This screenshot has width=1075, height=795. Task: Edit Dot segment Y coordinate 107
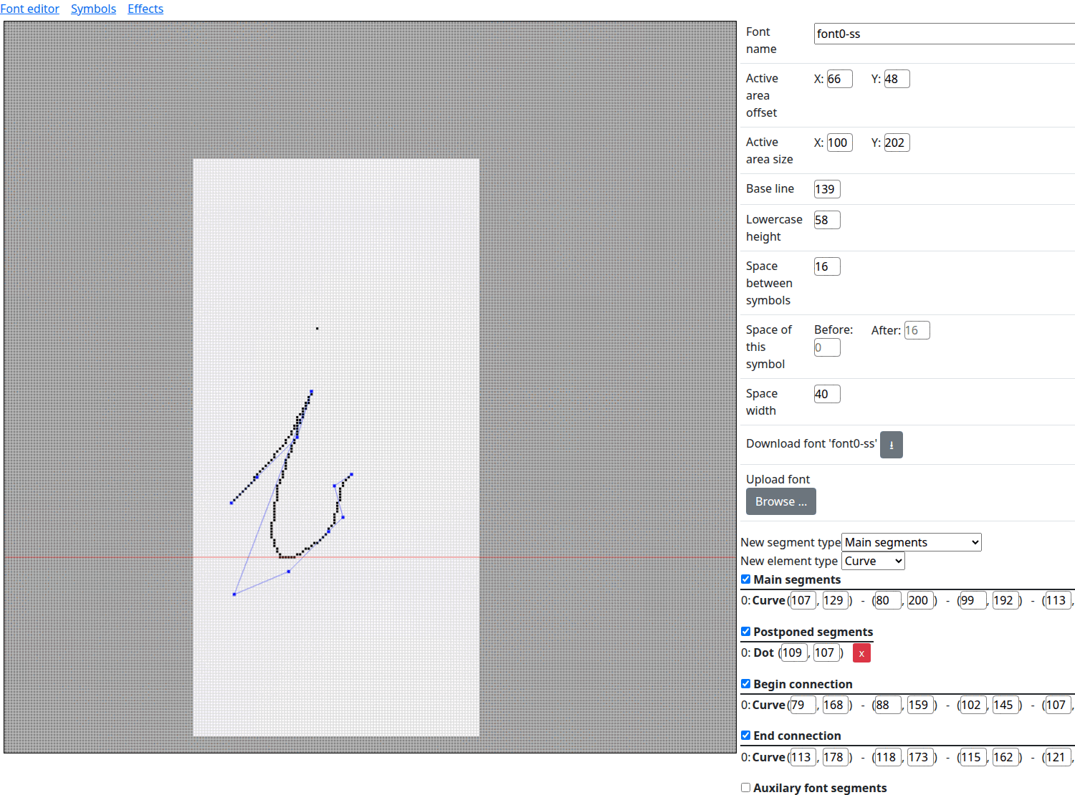(827, 652)
